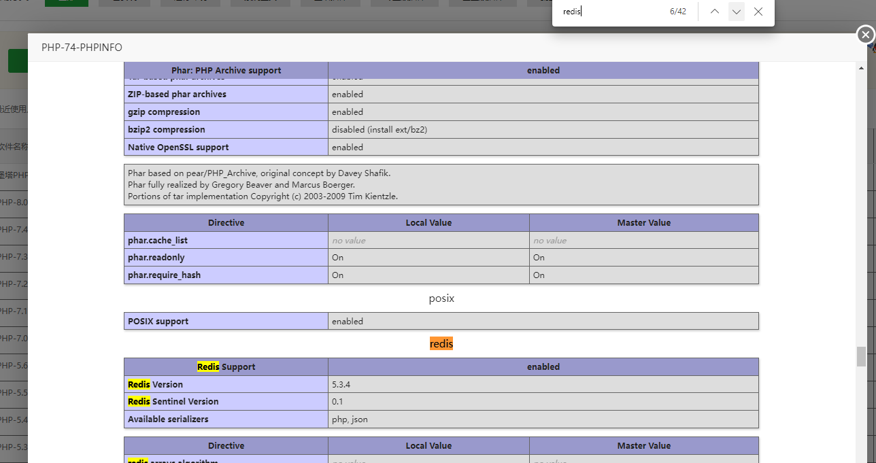Click the PHP-74-PHPINFO dialog title
Image resolution: width=876 pixels, height=463 pixels.
point(82,48)
